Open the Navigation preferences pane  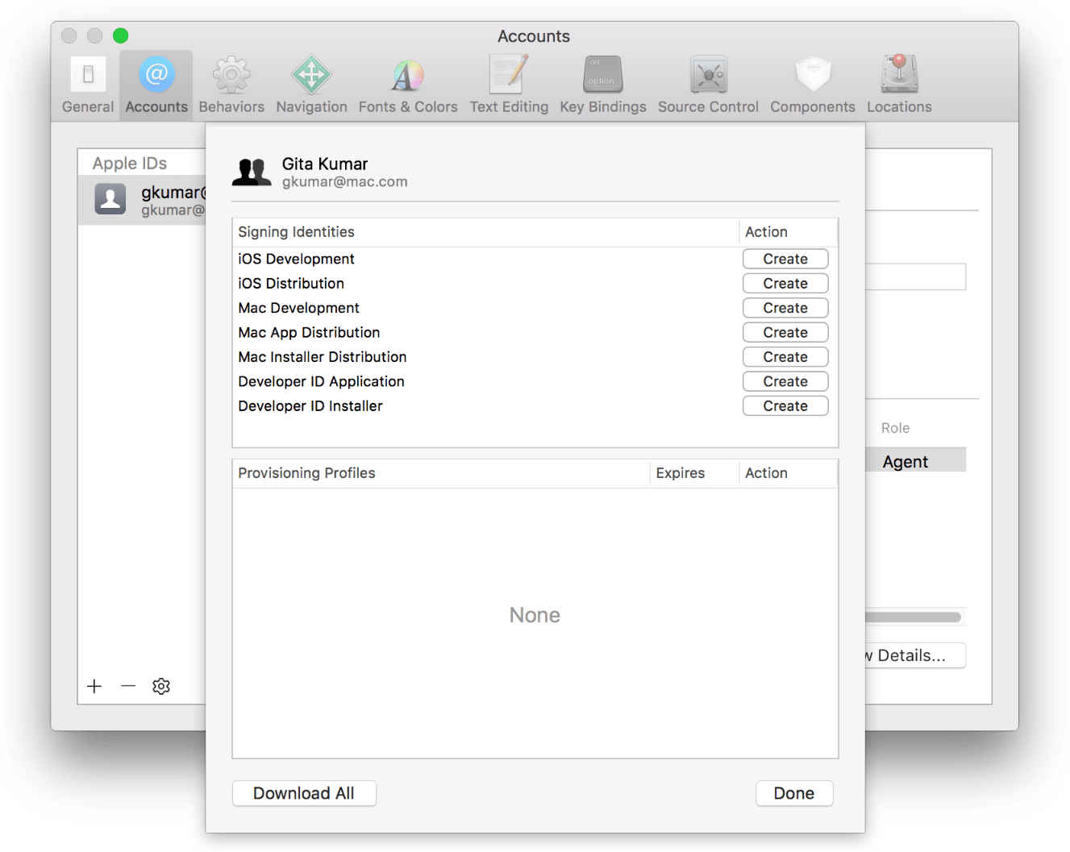tap(311, 83)
